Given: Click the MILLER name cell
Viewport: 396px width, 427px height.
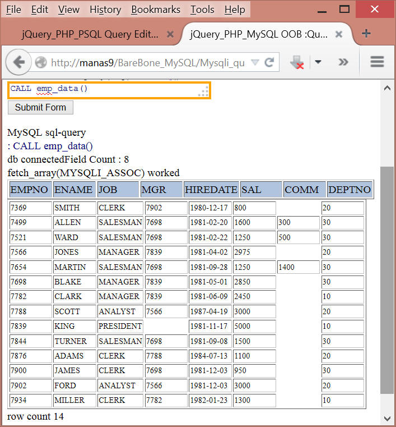Looking at the screenshot, I should point(74,400).
